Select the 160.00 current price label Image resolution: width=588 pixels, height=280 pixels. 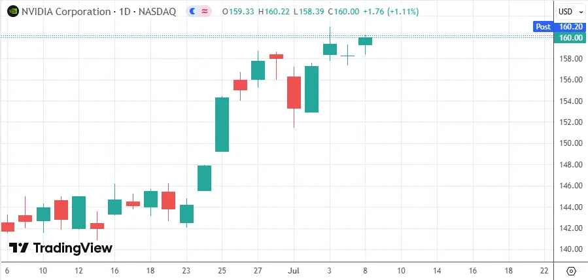coord(570,37)
